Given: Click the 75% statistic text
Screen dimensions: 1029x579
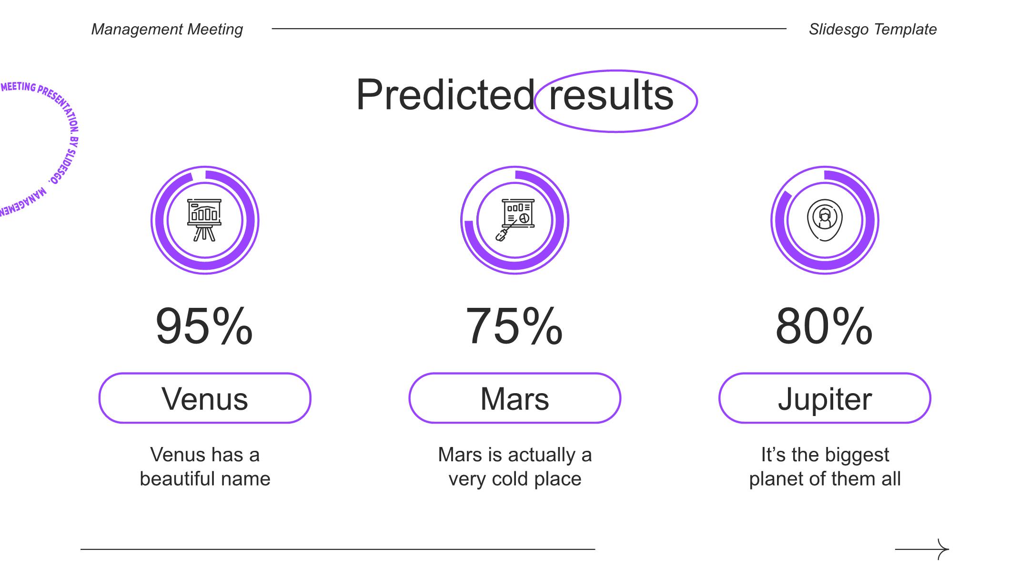Looking at the screenshot, I should [514, 326].
